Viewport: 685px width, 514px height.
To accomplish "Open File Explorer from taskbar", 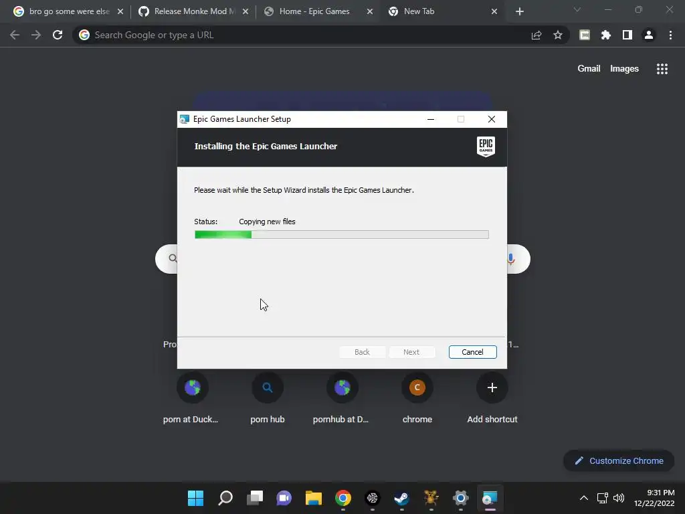I will click(314, 498).
